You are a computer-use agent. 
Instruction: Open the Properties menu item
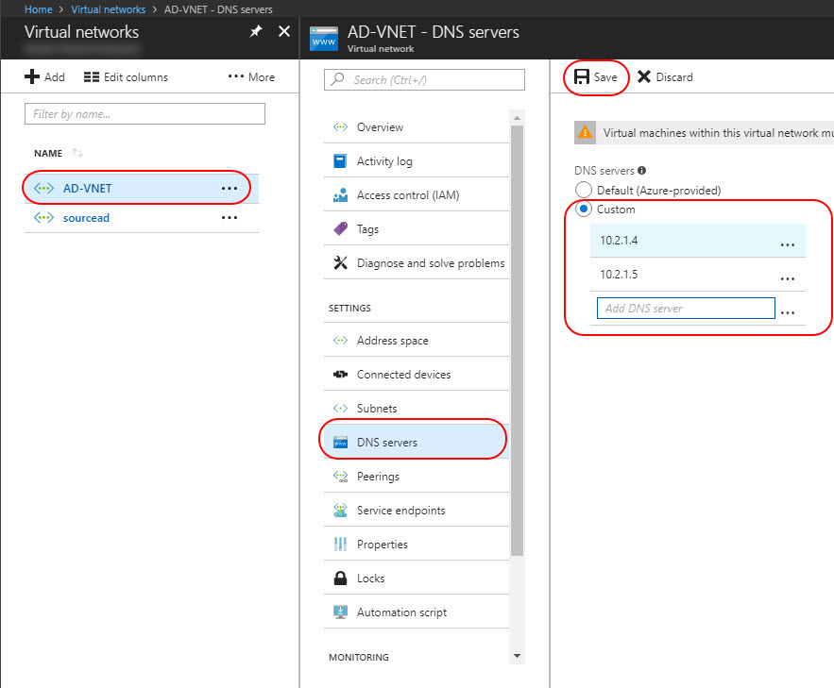point(417,545)
